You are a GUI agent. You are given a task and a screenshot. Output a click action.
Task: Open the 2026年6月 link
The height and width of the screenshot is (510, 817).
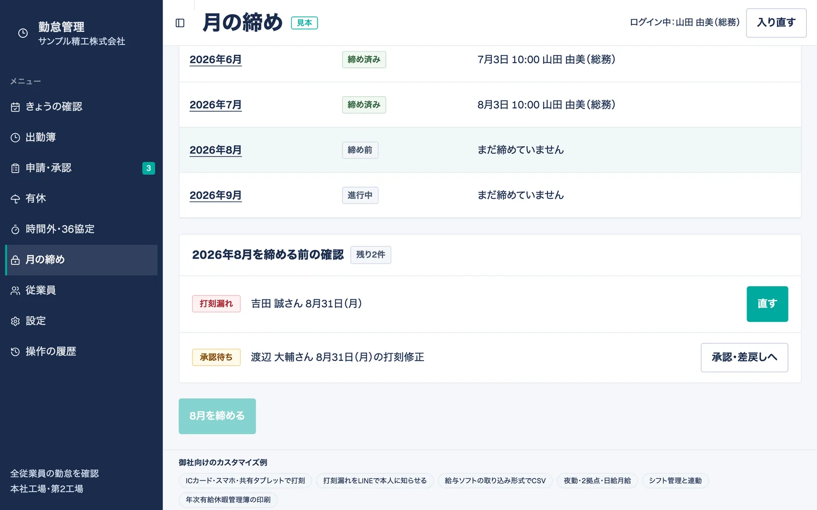click(x=215, y=60)
